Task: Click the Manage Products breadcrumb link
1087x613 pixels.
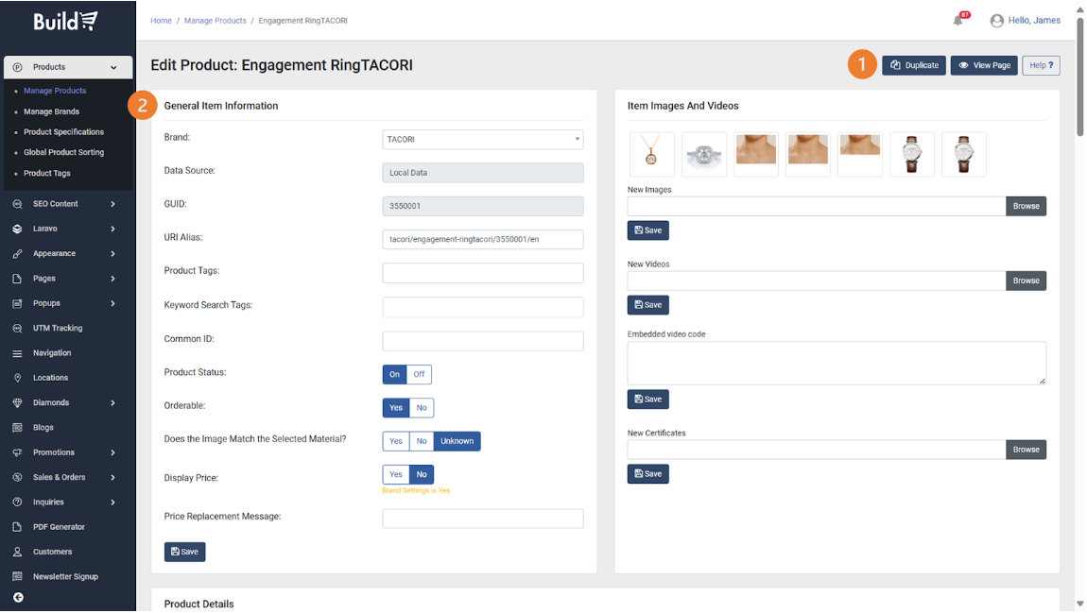Action: coord(215,21)
